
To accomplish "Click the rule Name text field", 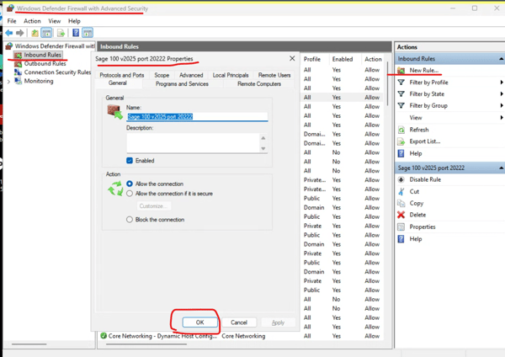I will [196, 117].
